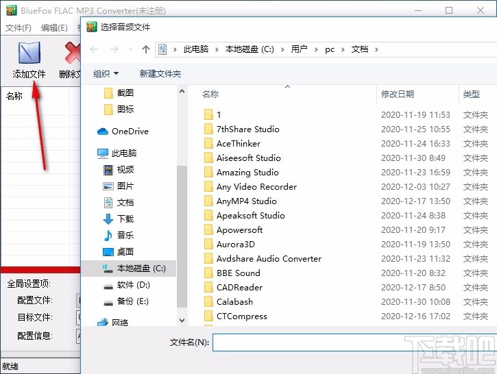This screenshot has height=374, width=497.
Task: Click the forward navigation arrow
Action: [114, 49]
